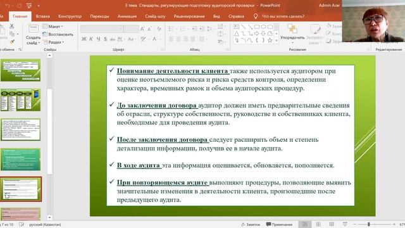This screenshot has height=228, width=405.
Task: Insert a text box from shapes gallery
Action: click(237, 27)
